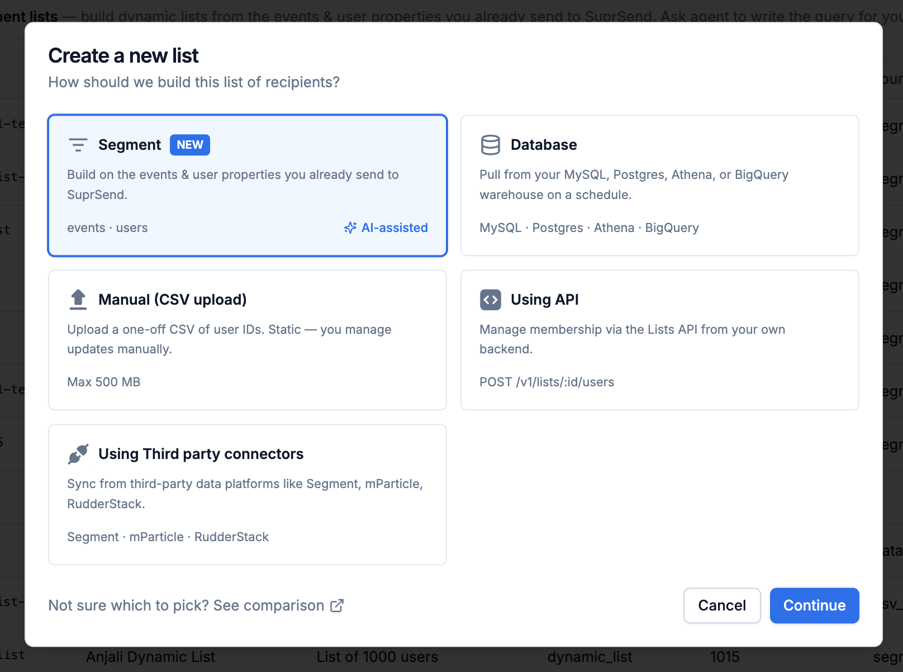Screen dimensions: 903x672
Task: Click the Segment card description text
Action: click(x=232, y=184)
